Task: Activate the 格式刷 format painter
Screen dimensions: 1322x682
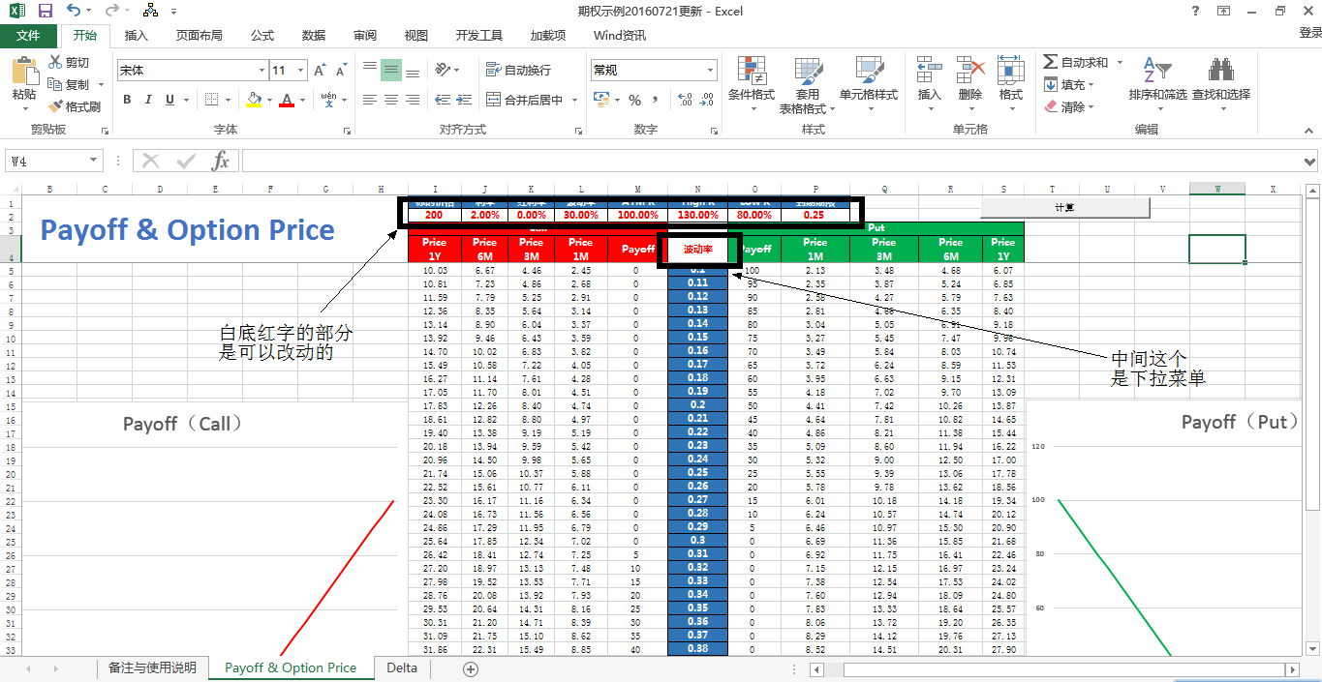Action: coord(76,106)
